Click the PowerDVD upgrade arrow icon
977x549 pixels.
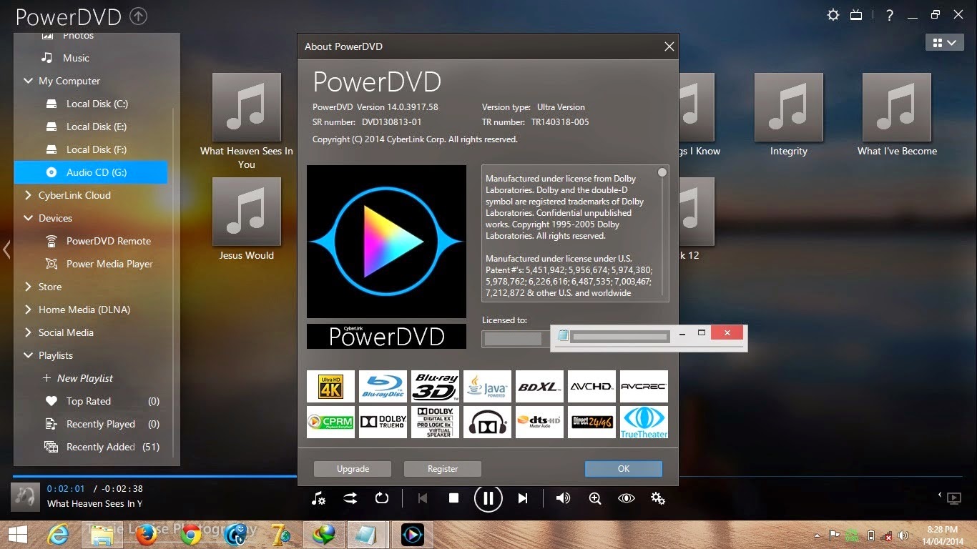tap(139, 16)
